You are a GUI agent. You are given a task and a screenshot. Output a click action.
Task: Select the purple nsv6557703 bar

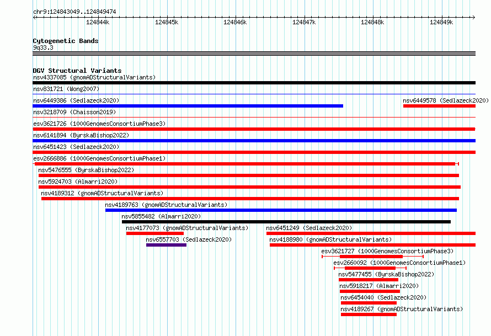[x=166, y=245]
